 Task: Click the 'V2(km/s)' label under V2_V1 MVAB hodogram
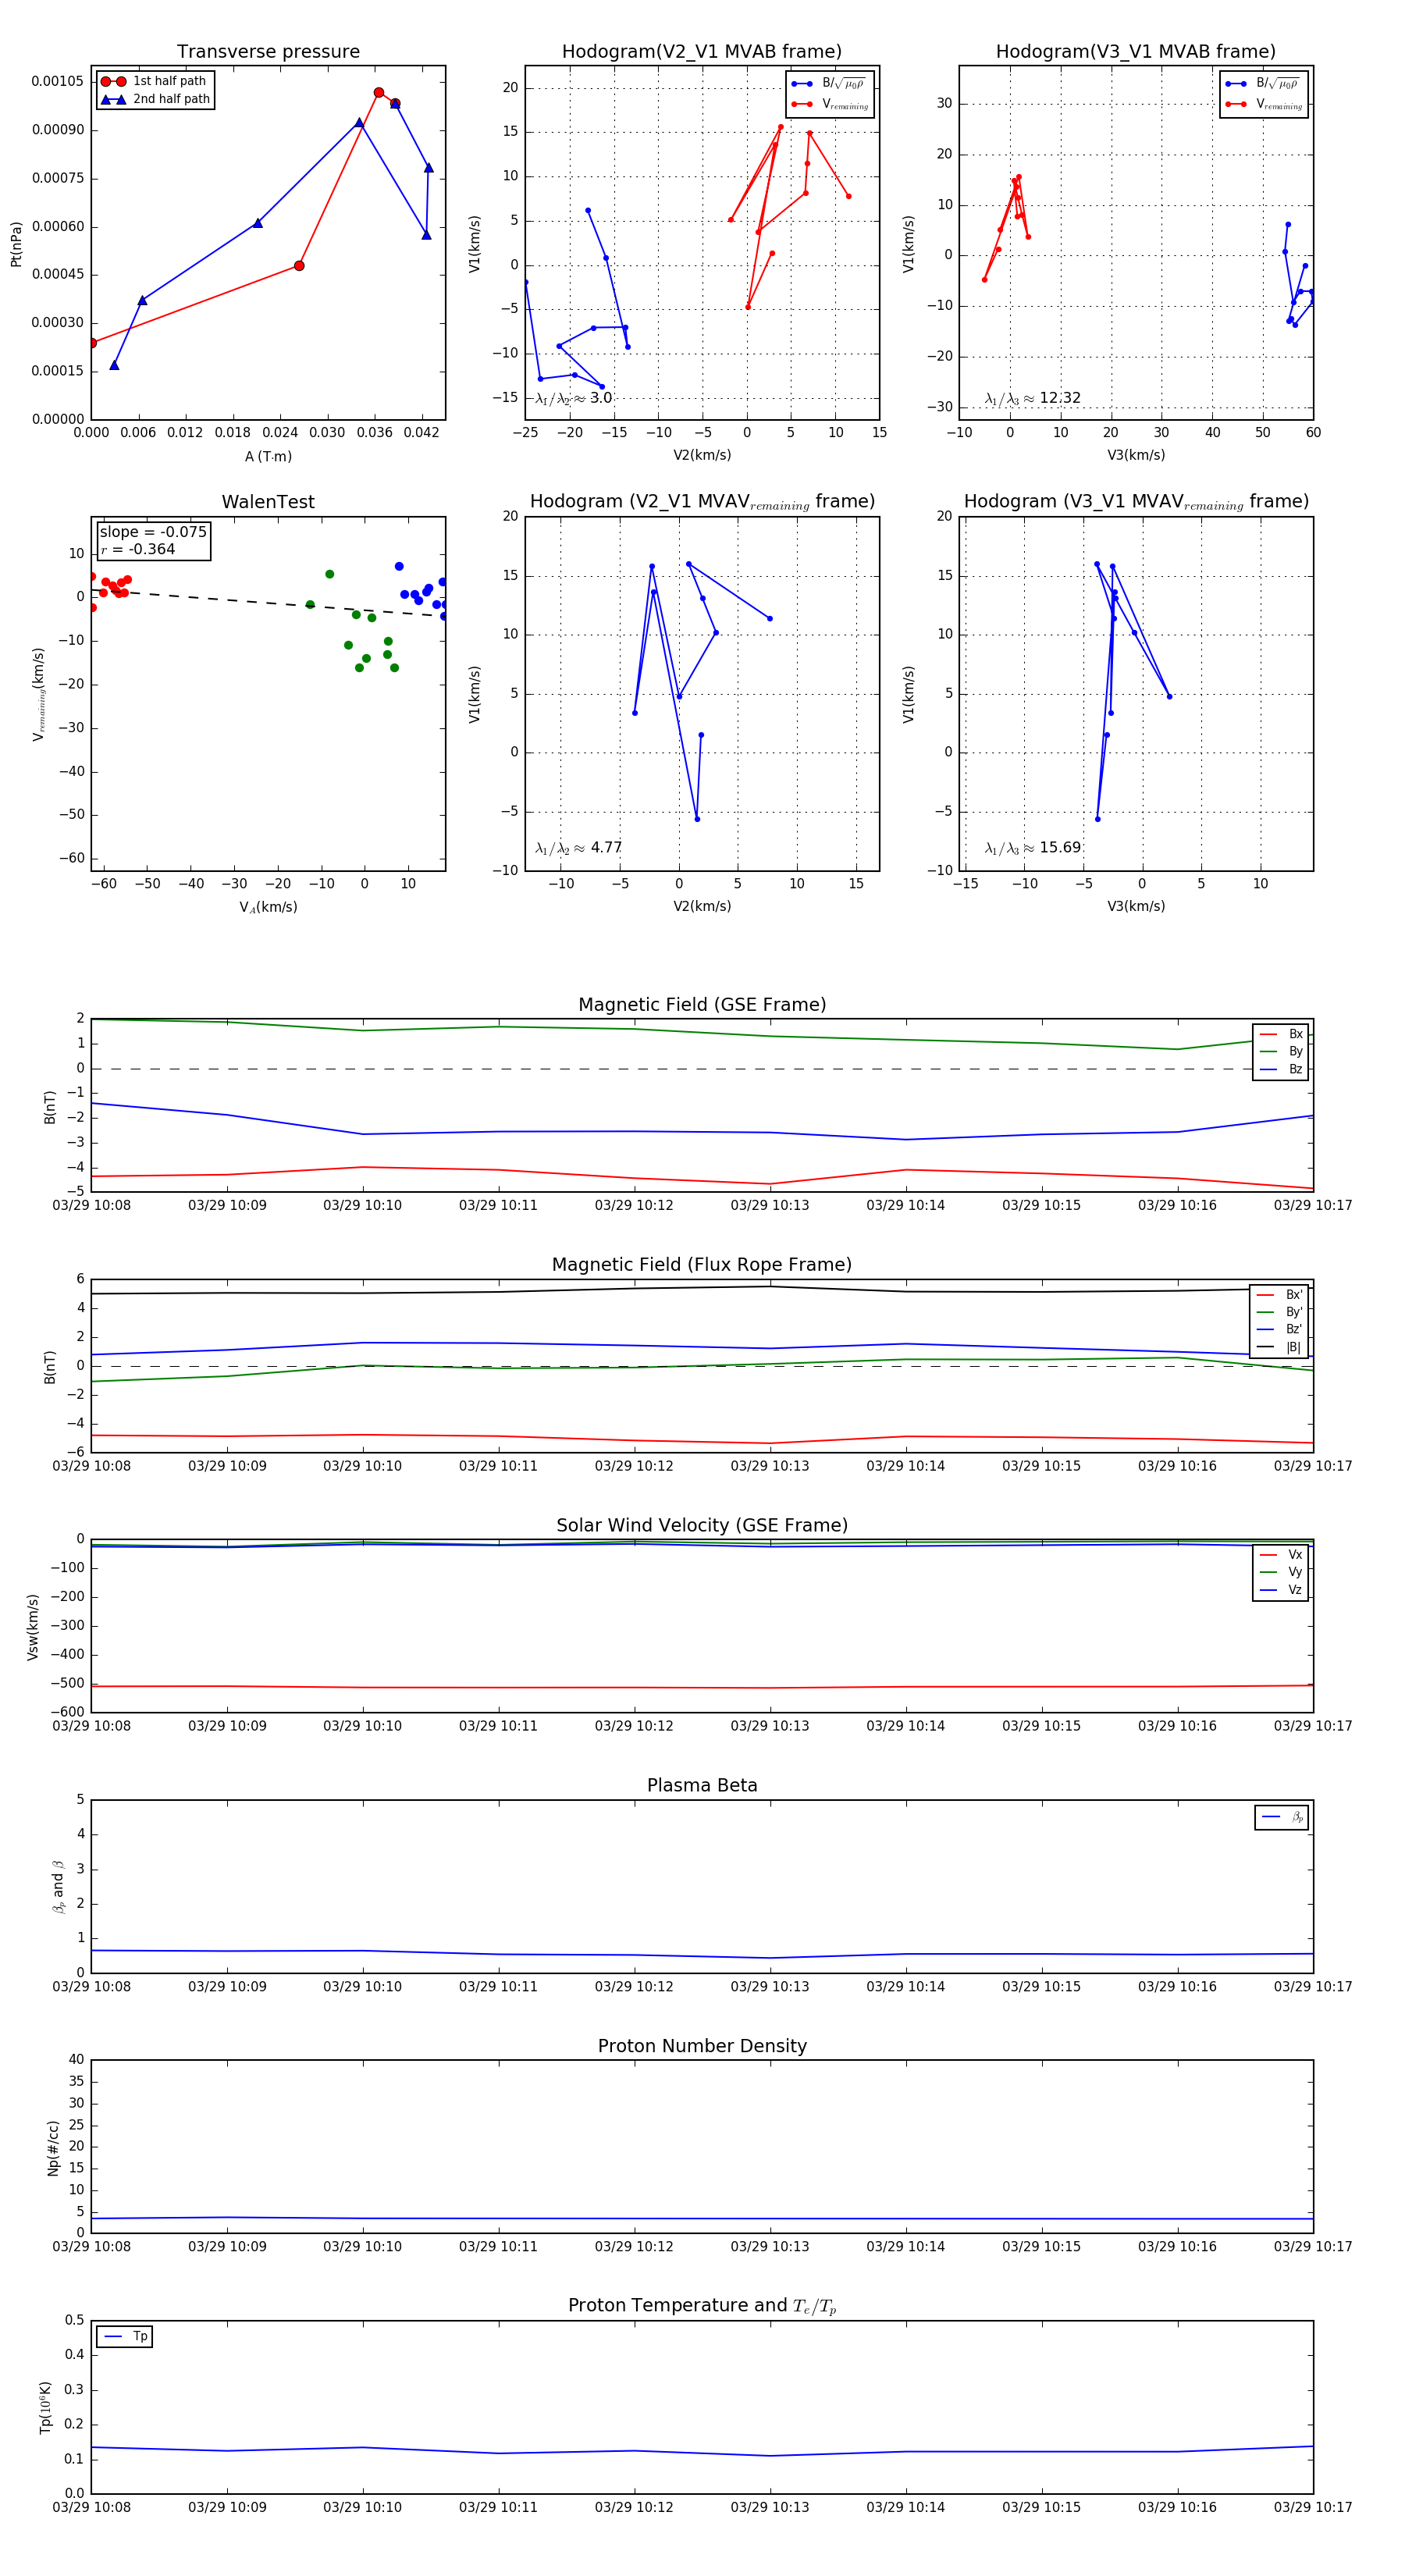pyautogui.click(x=702, y=456)
